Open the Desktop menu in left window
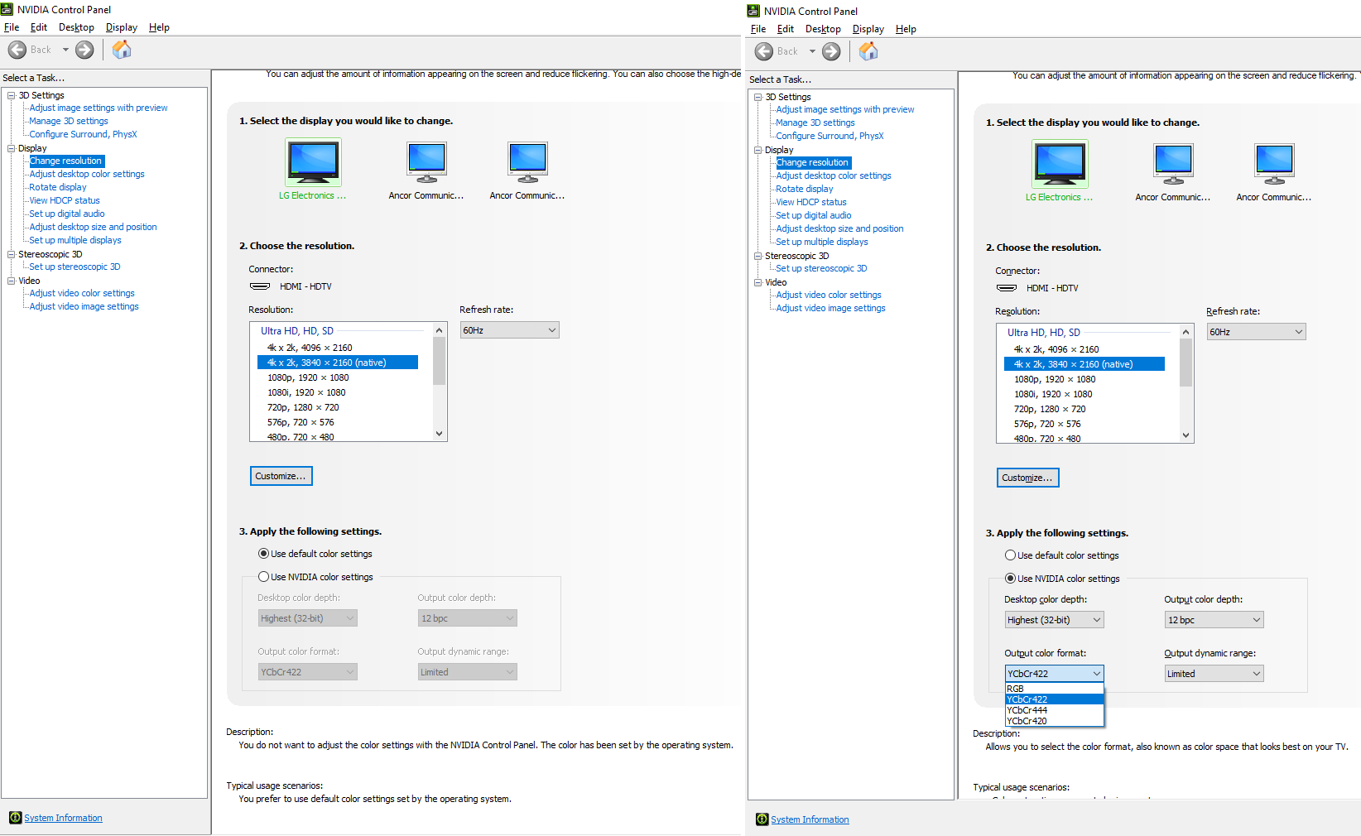The image size is (1361, 836). [76, 27]
